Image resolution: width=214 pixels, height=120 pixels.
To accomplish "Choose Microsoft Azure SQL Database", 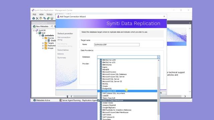I will click(114, 74).
